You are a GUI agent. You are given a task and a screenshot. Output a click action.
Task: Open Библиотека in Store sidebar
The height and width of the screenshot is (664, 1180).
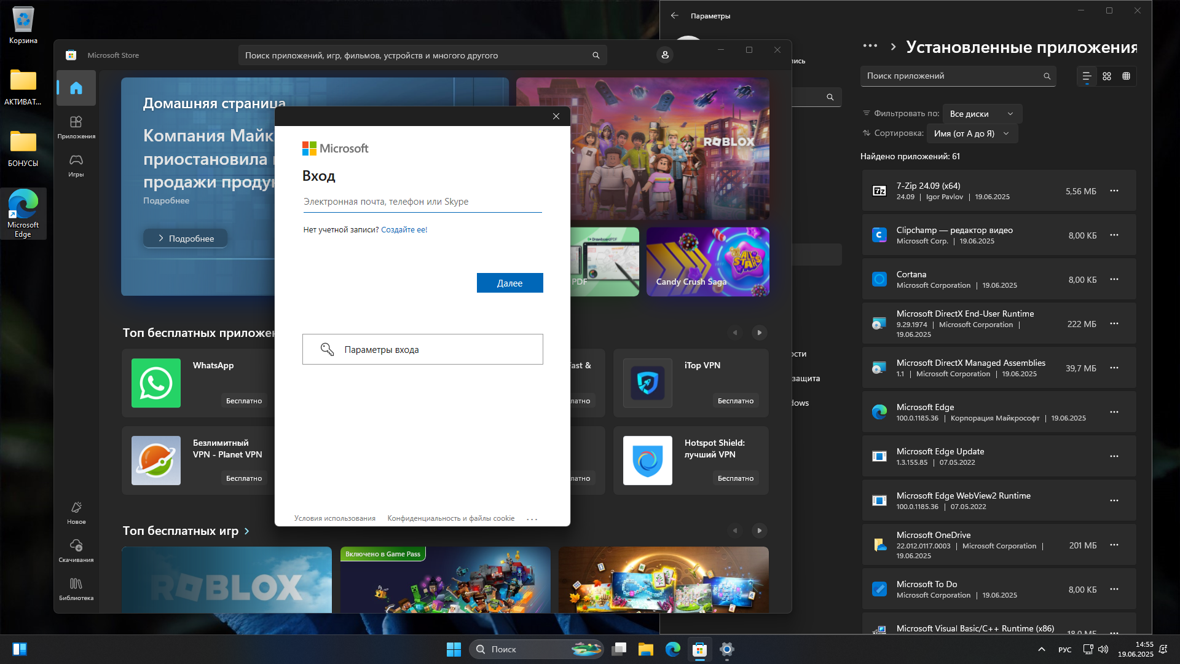tap(76, 588)
